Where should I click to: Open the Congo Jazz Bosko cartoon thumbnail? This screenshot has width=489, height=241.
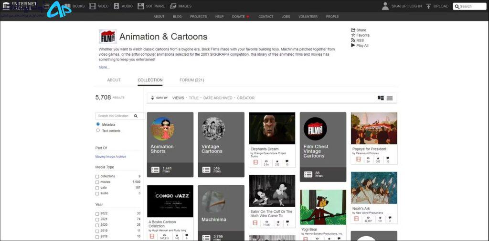[170, 201]
